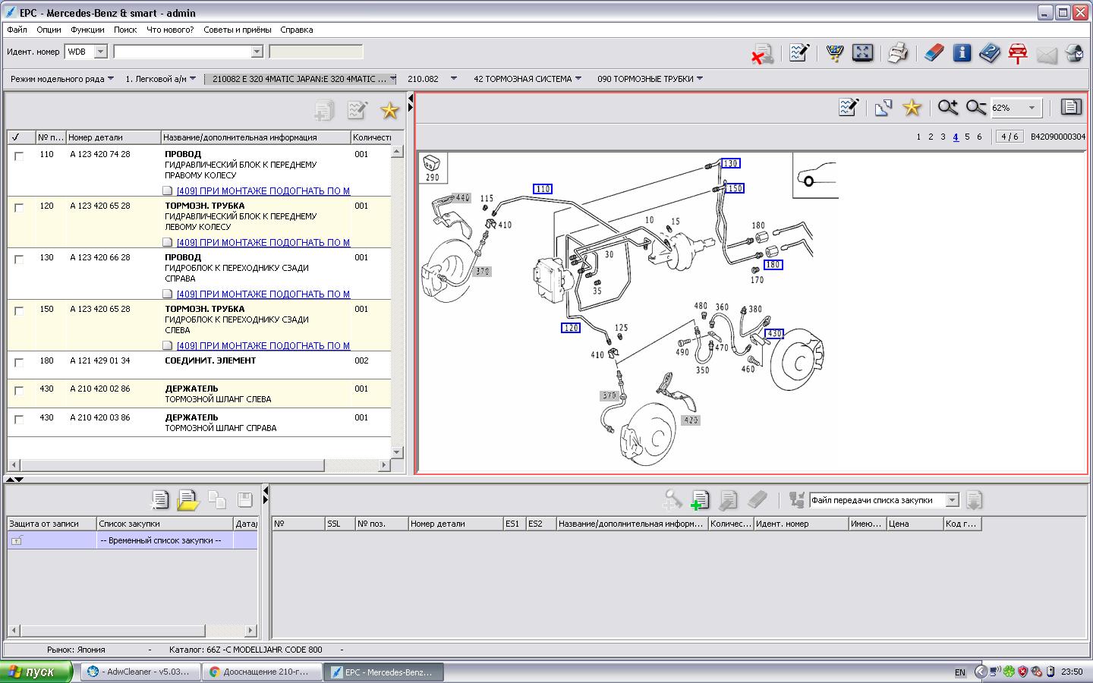The height and width of the screenshot is (683, 1093).
Task: Open footnote [409] link for part 110
Action: pos(263,191)
